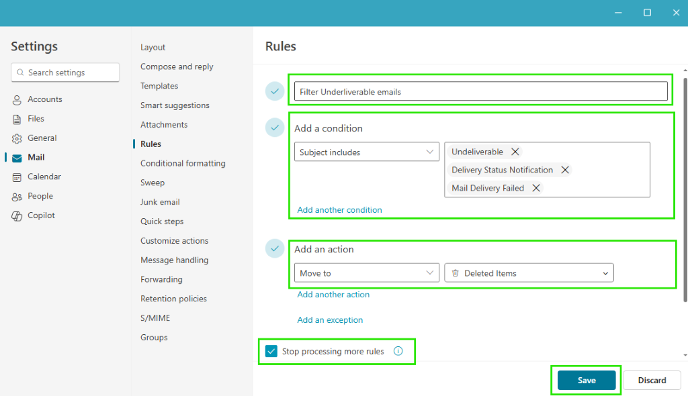Open the Move to action dropdown
Image resolution: width=688 pixels, height=396 pixels.
coord(366,273)
